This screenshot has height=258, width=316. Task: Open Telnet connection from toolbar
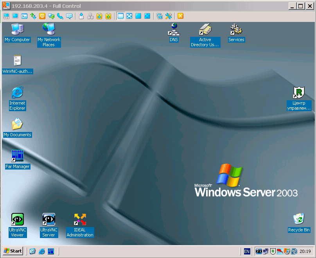pyautogui.click(x=24, y=16)
